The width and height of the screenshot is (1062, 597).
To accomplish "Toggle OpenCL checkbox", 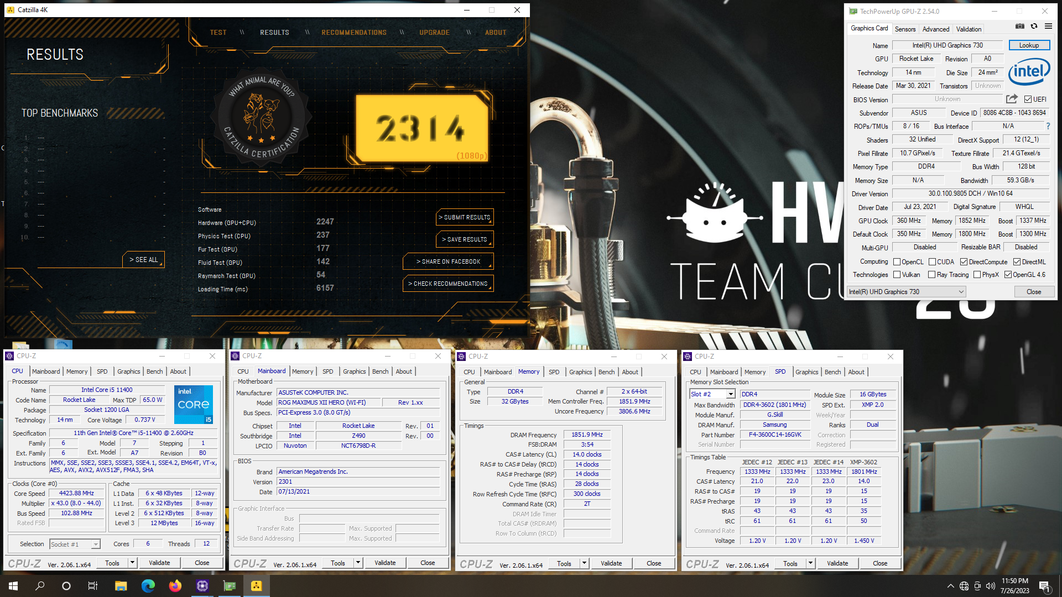I will 897,262.
